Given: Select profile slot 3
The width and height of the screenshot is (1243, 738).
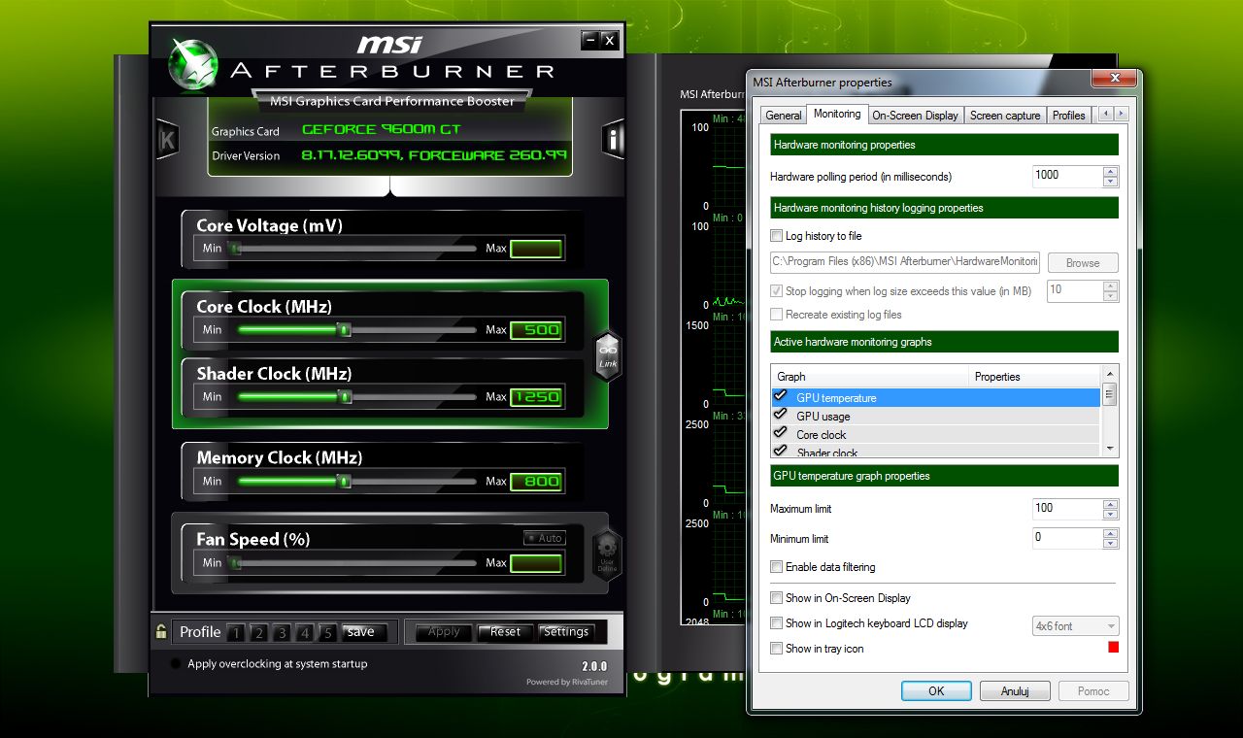Looking at the screenshot, I should [282, 633].
